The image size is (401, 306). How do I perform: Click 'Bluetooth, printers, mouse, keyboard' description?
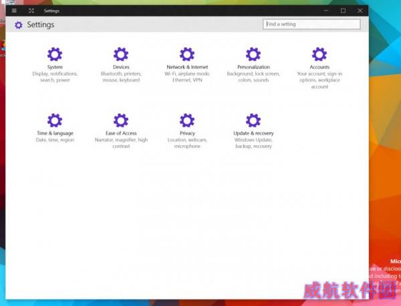click(121, 77)
